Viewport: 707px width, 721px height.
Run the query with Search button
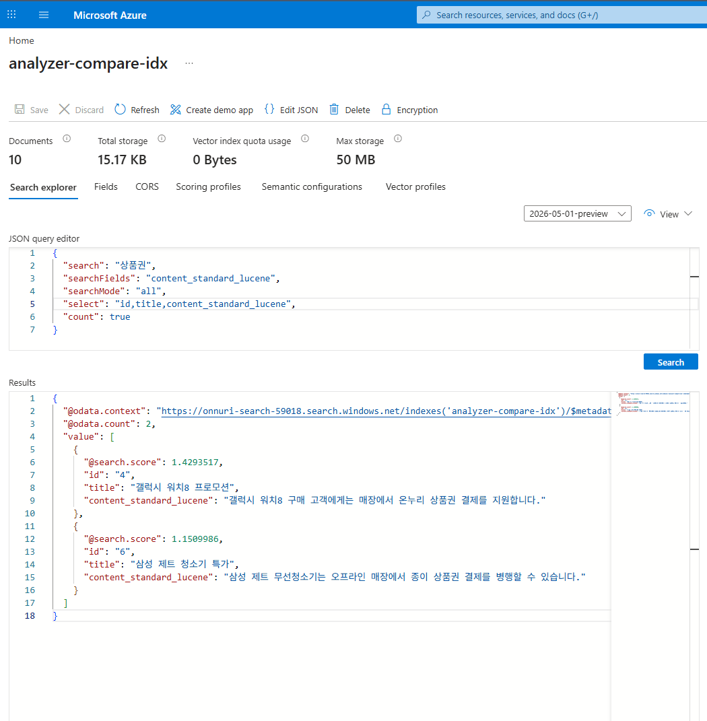click(x=671, y=362)
